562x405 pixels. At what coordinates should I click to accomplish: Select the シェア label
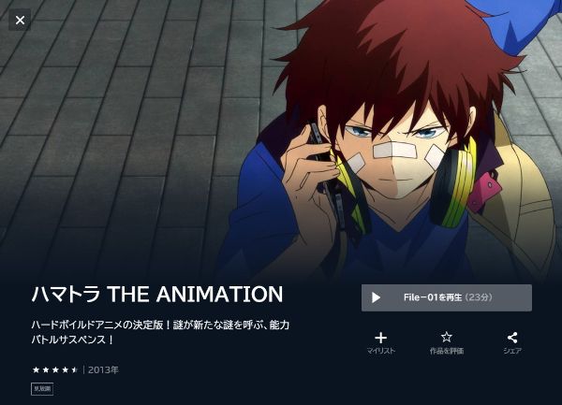[x=512, y=351]
